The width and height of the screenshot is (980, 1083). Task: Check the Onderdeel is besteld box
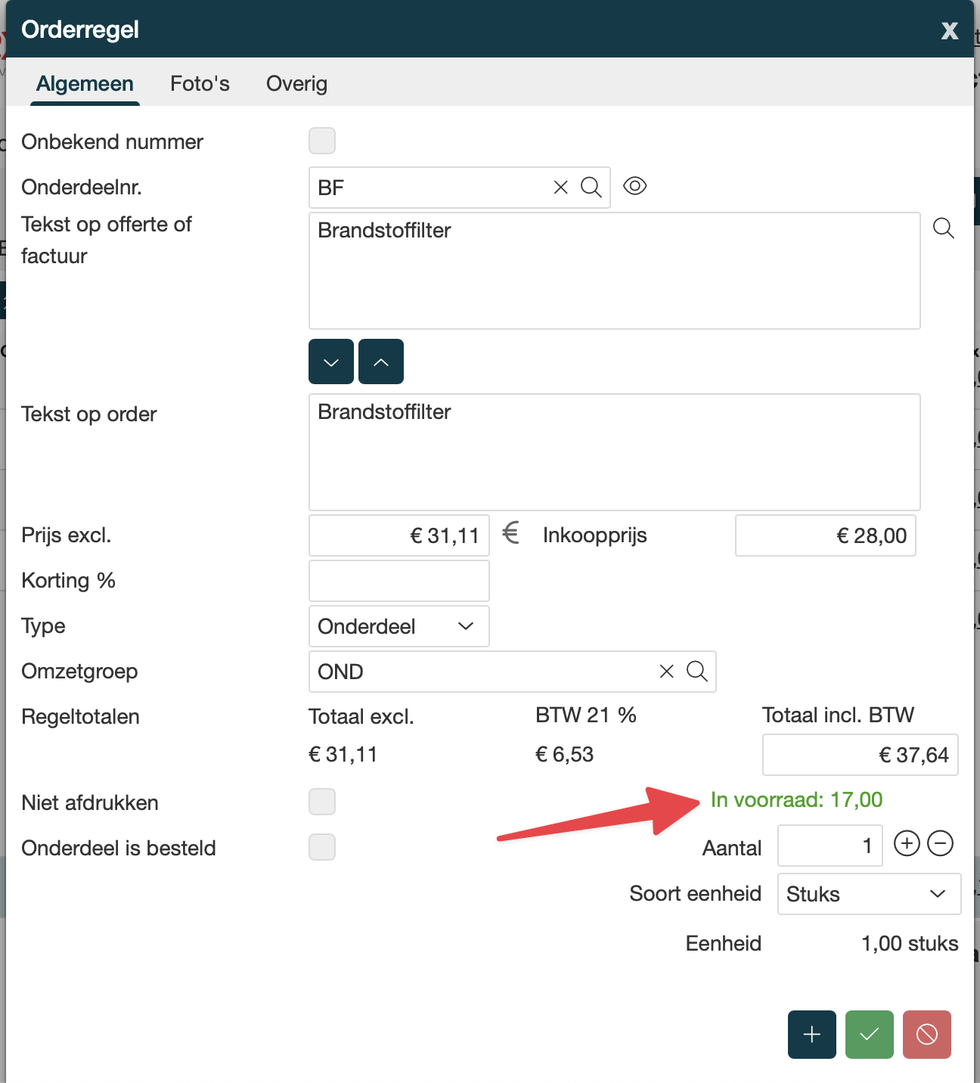pyautogui.click(x=322, y=847)
